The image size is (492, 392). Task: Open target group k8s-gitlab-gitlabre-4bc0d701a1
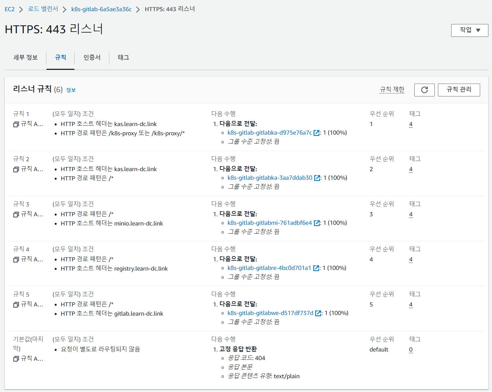click(x=269, y=268)
